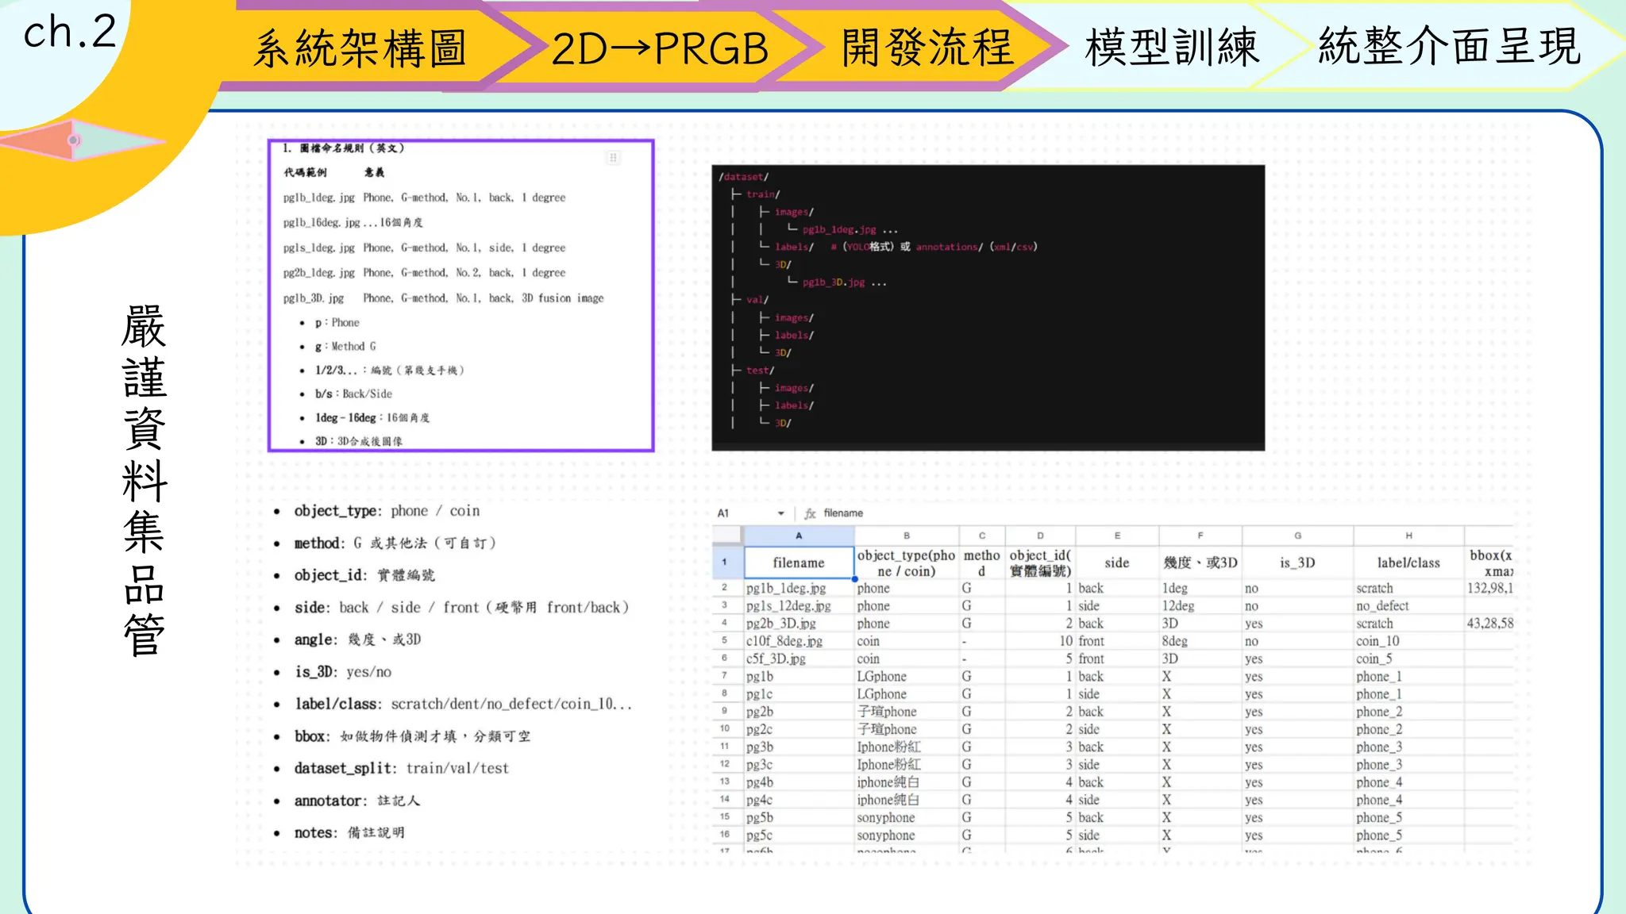This screenshot has height=914, width=1626.
Task: Click cell 'pg1b_1deg.jpg' in the table
Action: 799,588
